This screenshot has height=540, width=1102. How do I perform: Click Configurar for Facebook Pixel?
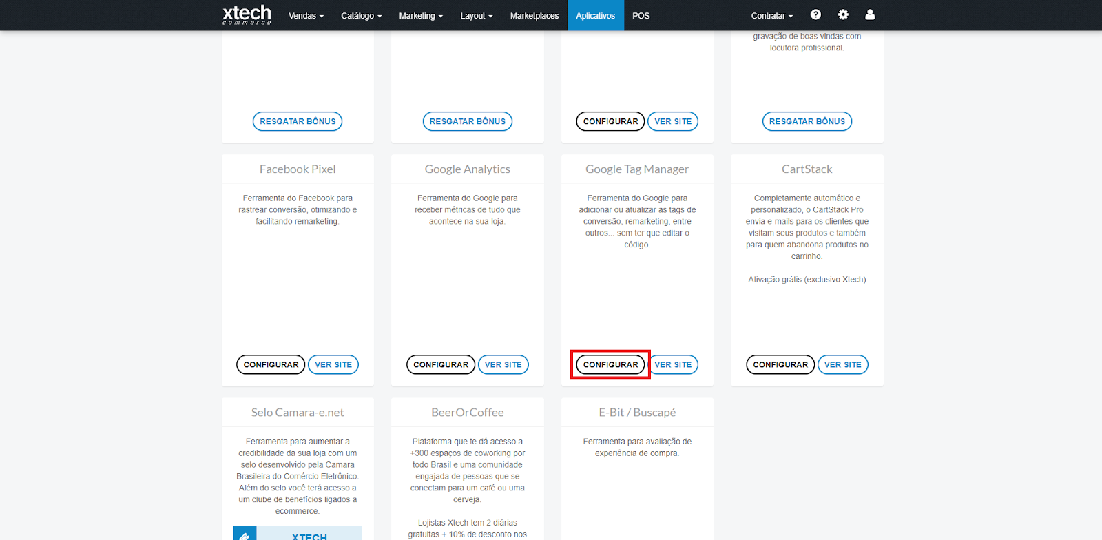pos(271,364)
